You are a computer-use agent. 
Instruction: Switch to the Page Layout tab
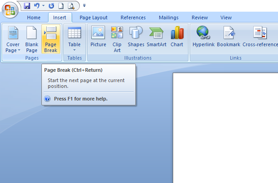tap(94, 17)
